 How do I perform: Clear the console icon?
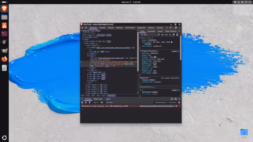pyautogui.click(x=86, y=103)
